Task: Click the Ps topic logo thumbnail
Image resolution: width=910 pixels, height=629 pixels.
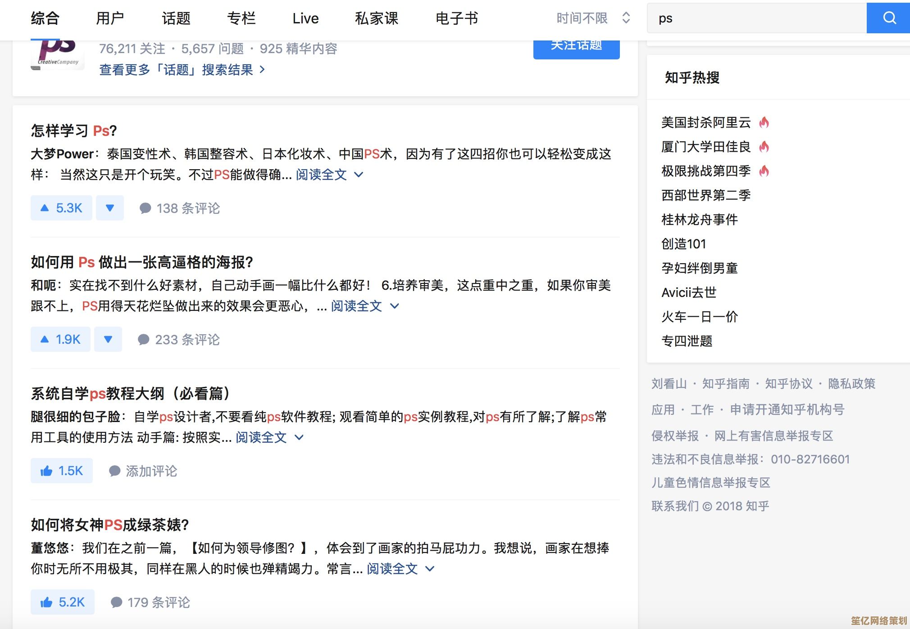Action: 57,55
